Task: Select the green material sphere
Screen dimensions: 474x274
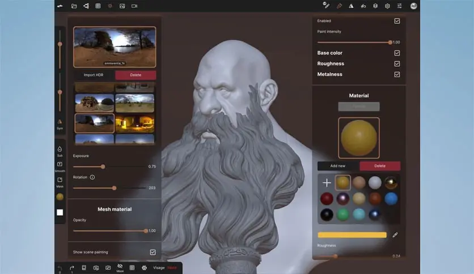Action: [x=343, y=215]
